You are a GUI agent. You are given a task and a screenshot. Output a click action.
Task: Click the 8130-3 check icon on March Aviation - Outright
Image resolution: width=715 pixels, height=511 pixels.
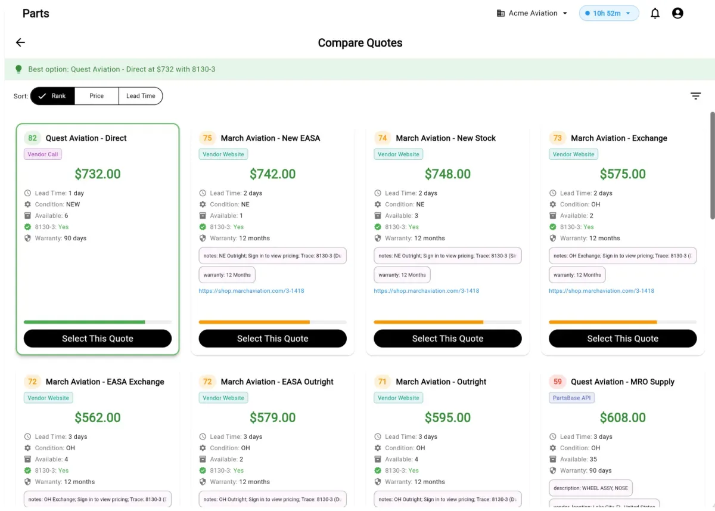(x=378, y=471)
